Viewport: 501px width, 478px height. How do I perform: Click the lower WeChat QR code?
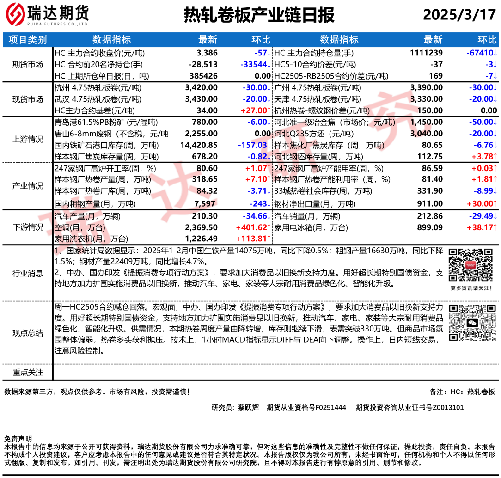click(x=472, y=322)
